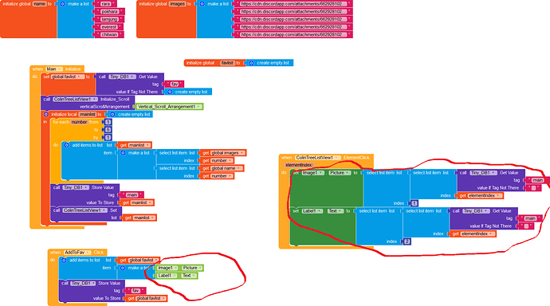Select the last discordapp URL string block
Screen dimensions: 550x306
(x=293, y=35)
